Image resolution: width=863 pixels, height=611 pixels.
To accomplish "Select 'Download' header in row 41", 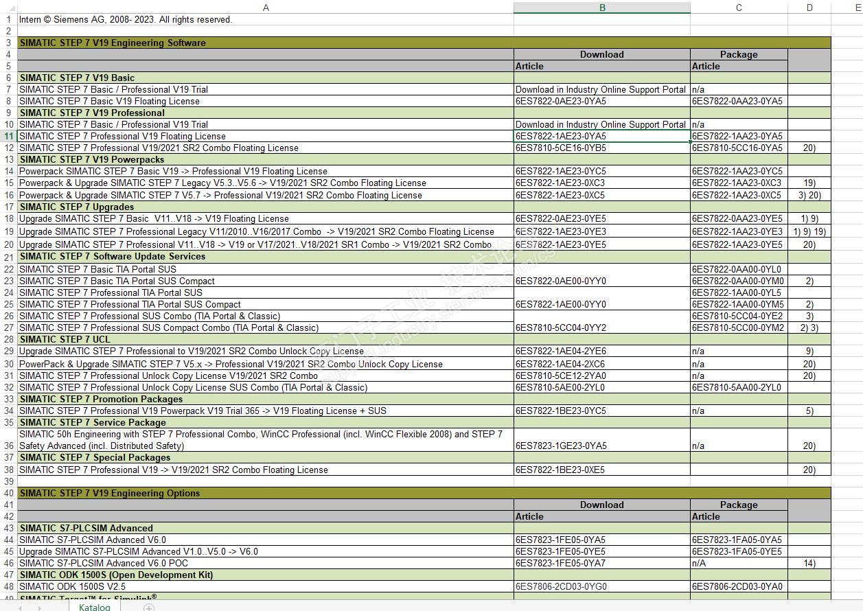I will click(602, 505).
